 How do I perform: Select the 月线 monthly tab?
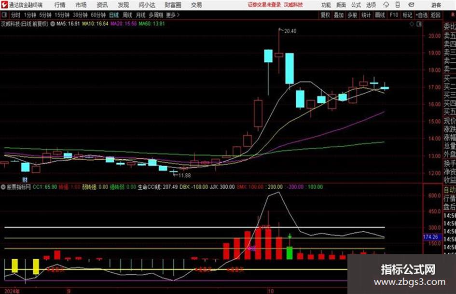tap(141, 15)
